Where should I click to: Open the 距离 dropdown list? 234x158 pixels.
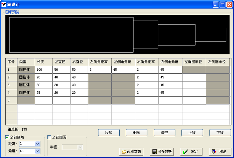[x=38, y=144]
